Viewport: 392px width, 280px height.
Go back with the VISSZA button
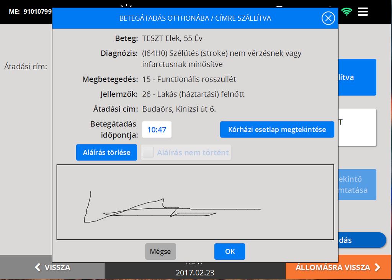tap(52, 267)
